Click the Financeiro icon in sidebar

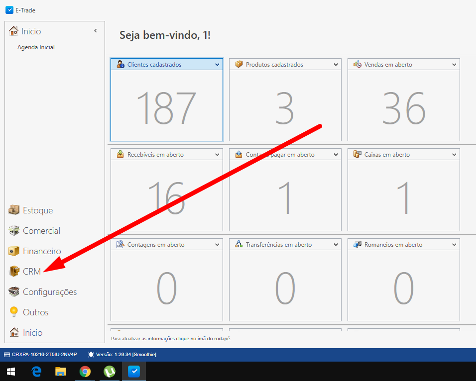point(14,251)
